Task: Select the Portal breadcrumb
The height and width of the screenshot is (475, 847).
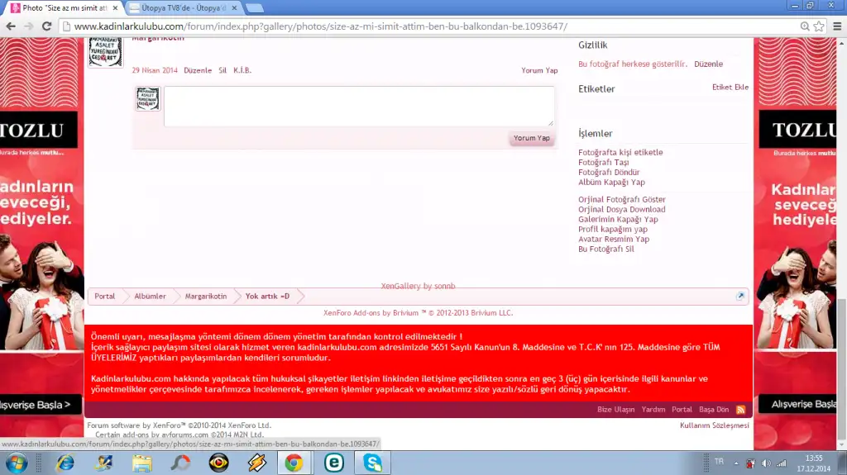Action: pyautogui.click(x=105, y=297)
